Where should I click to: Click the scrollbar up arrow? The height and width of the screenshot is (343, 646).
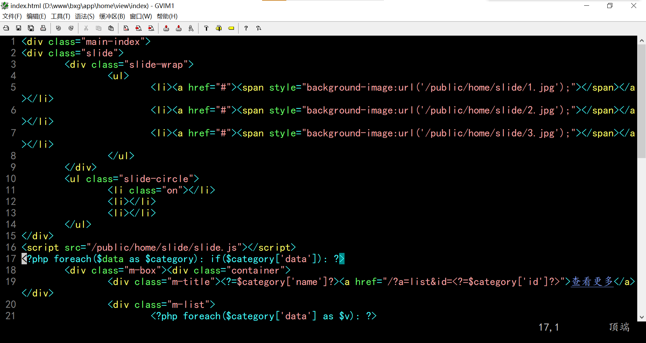click(642, 40)
